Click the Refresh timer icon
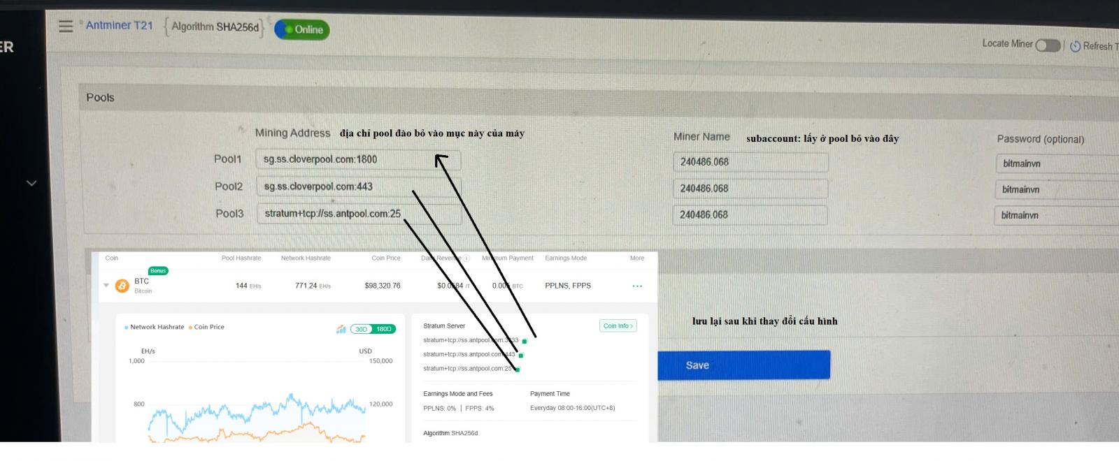Image resolution: width=1119 pixels, height=461 pixels. pyautogui.click(x=1075, y=46)
